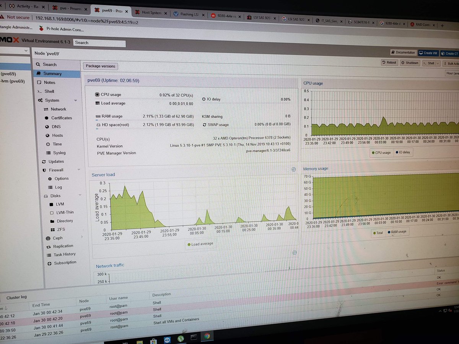Open the Bulk Actions menu

(x=451, y=64)
